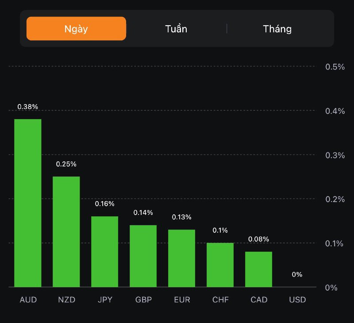Select the green CAD bar
This screenshot has width=354, height=323.
[x=259, y=269]
